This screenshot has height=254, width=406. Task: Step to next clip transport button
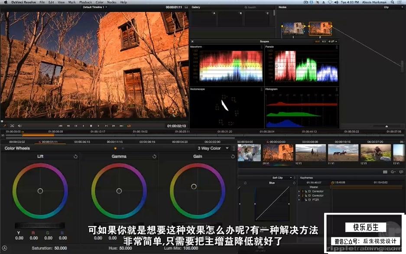pos(106,126)
